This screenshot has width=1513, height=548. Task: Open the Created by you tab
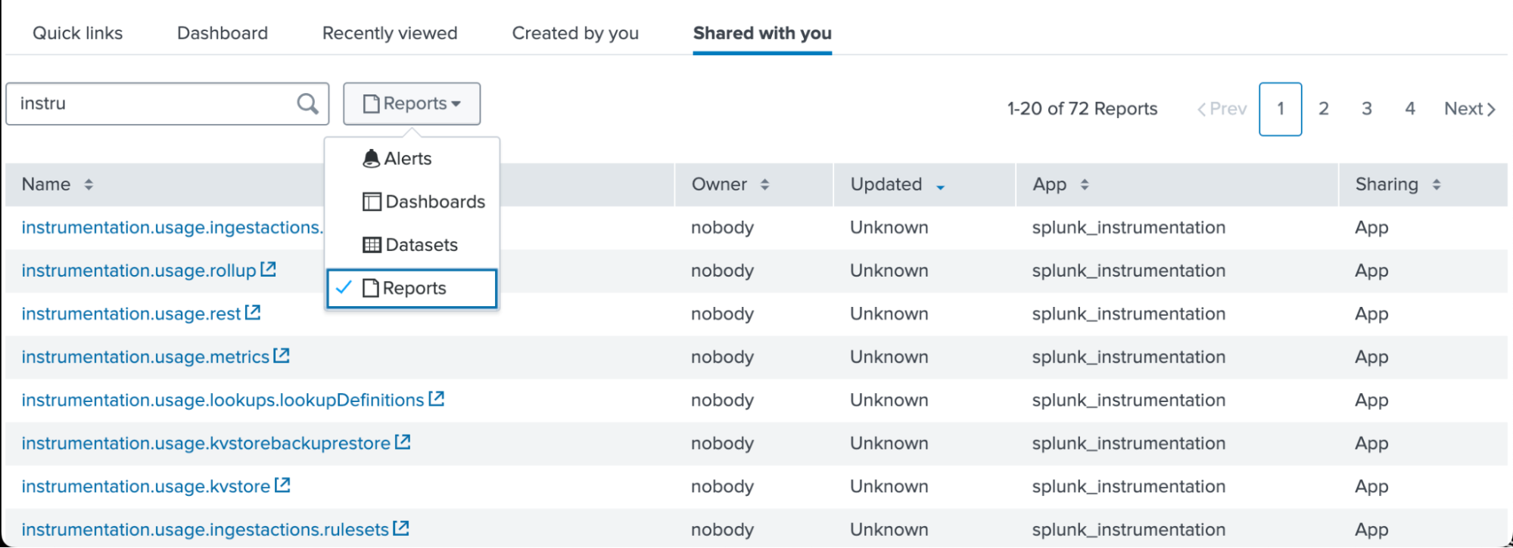pos(575,33)
